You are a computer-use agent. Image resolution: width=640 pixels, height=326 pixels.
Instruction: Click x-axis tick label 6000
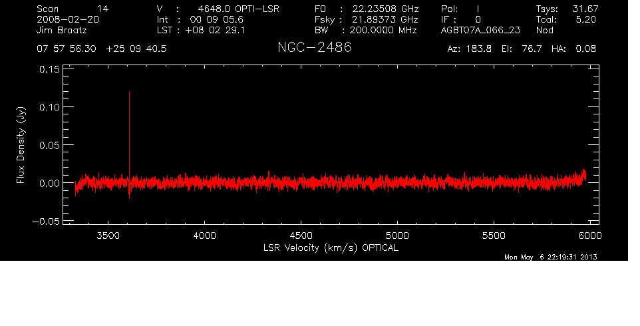pyautogui.click(x=590, y=236)
